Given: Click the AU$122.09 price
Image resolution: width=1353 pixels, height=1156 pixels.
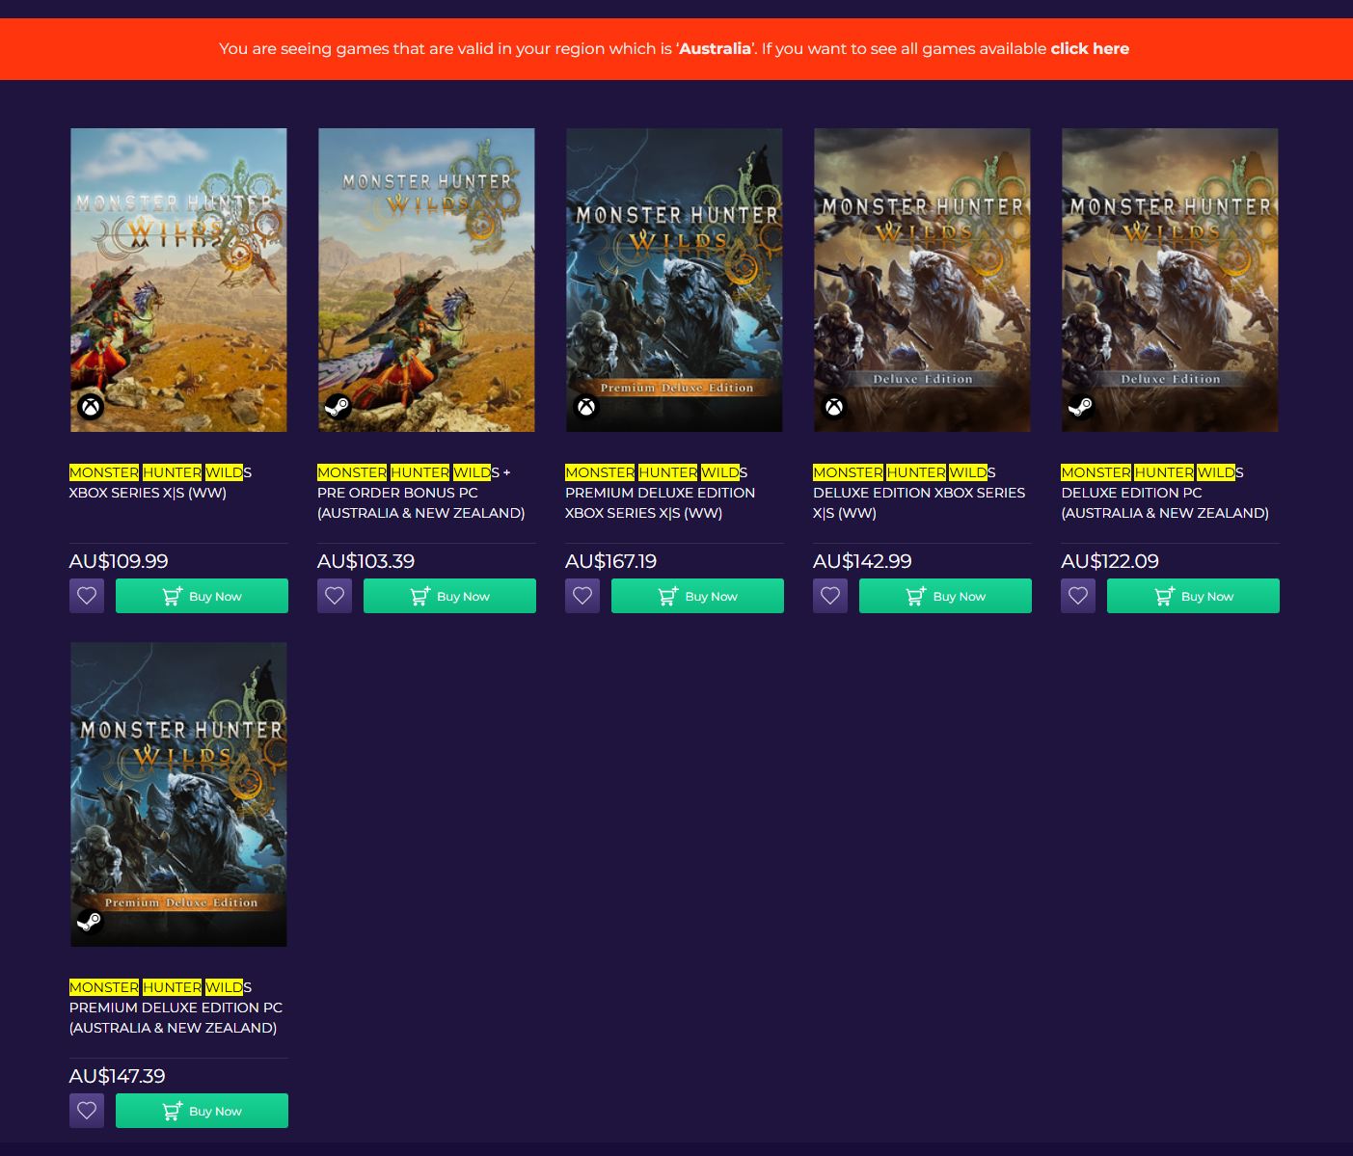Looking at the screenshot, I should [x=1110, y=561].
